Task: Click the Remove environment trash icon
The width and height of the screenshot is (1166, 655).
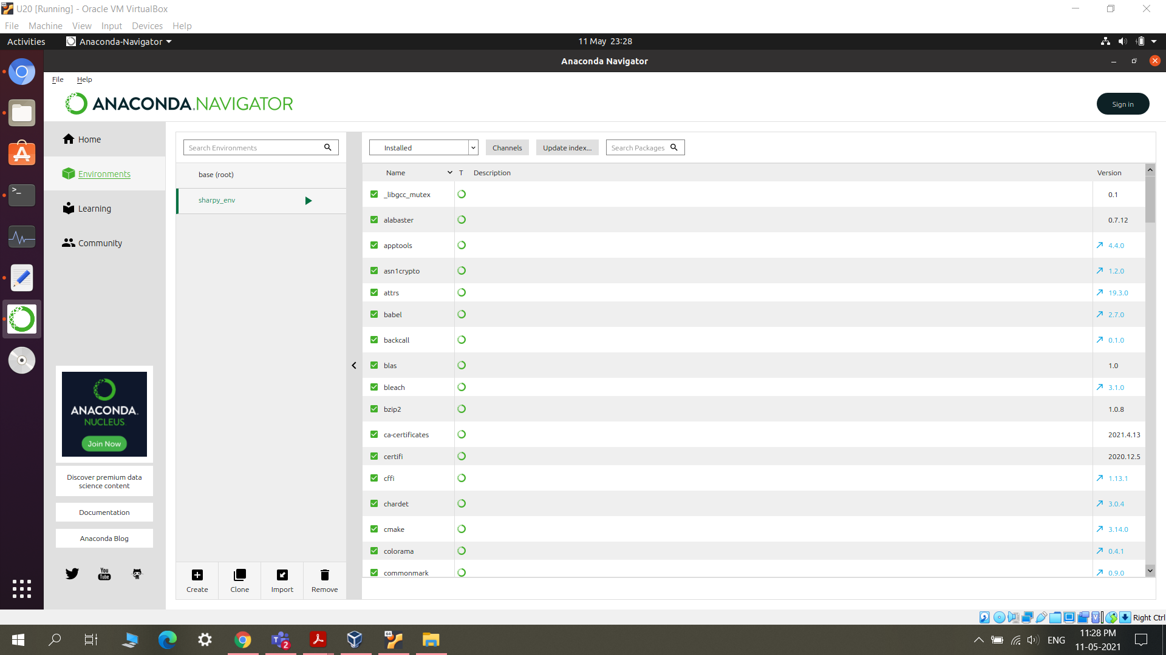Action: pos(325,575)
